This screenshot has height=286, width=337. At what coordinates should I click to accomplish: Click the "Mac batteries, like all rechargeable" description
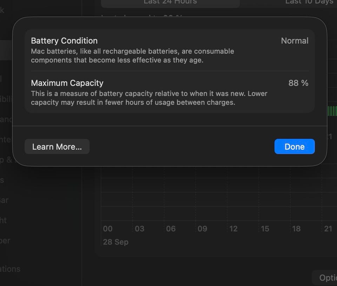point(132,56)
